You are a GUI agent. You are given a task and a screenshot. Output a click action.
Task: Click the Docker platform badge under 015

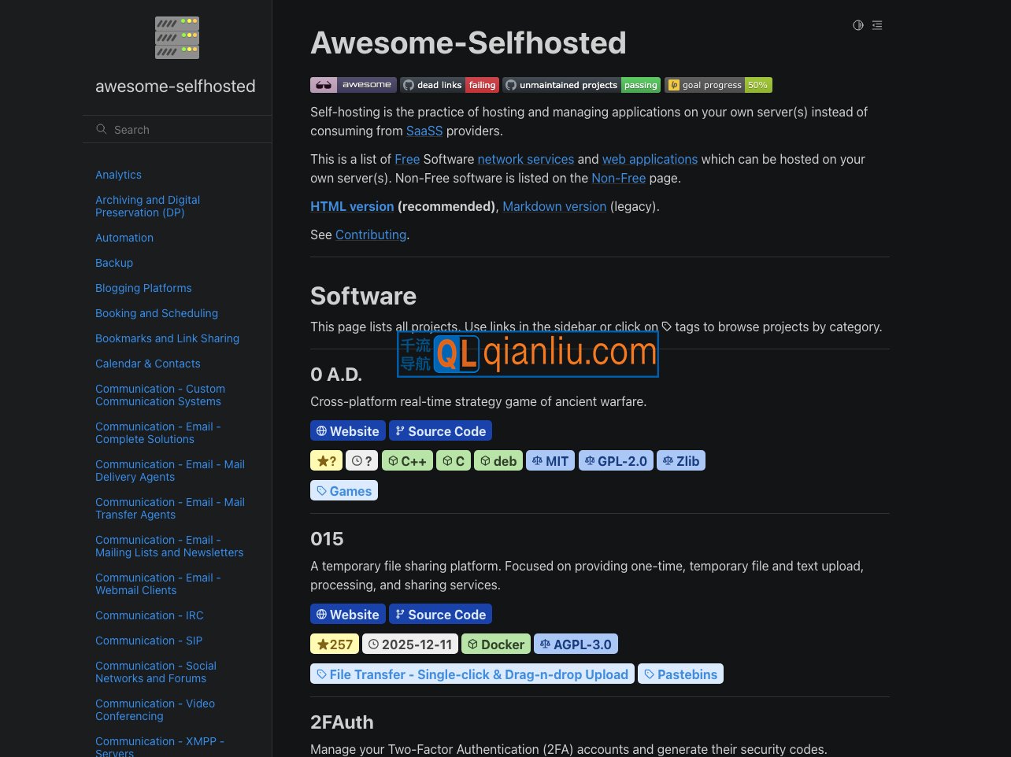[495, 644]
